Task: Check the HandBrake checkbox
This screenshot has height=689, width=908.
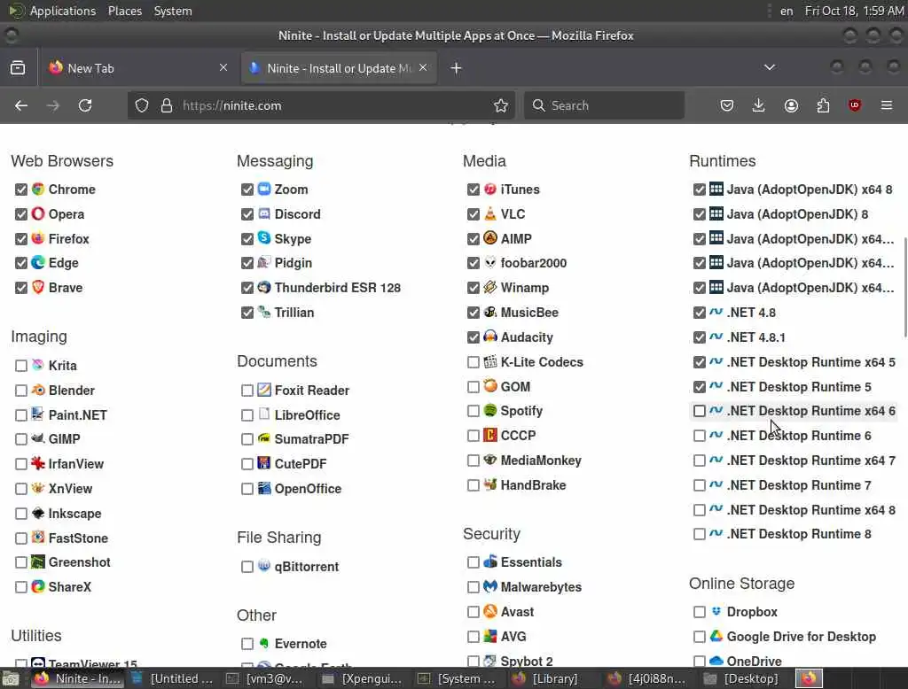Action: (474, 485)
